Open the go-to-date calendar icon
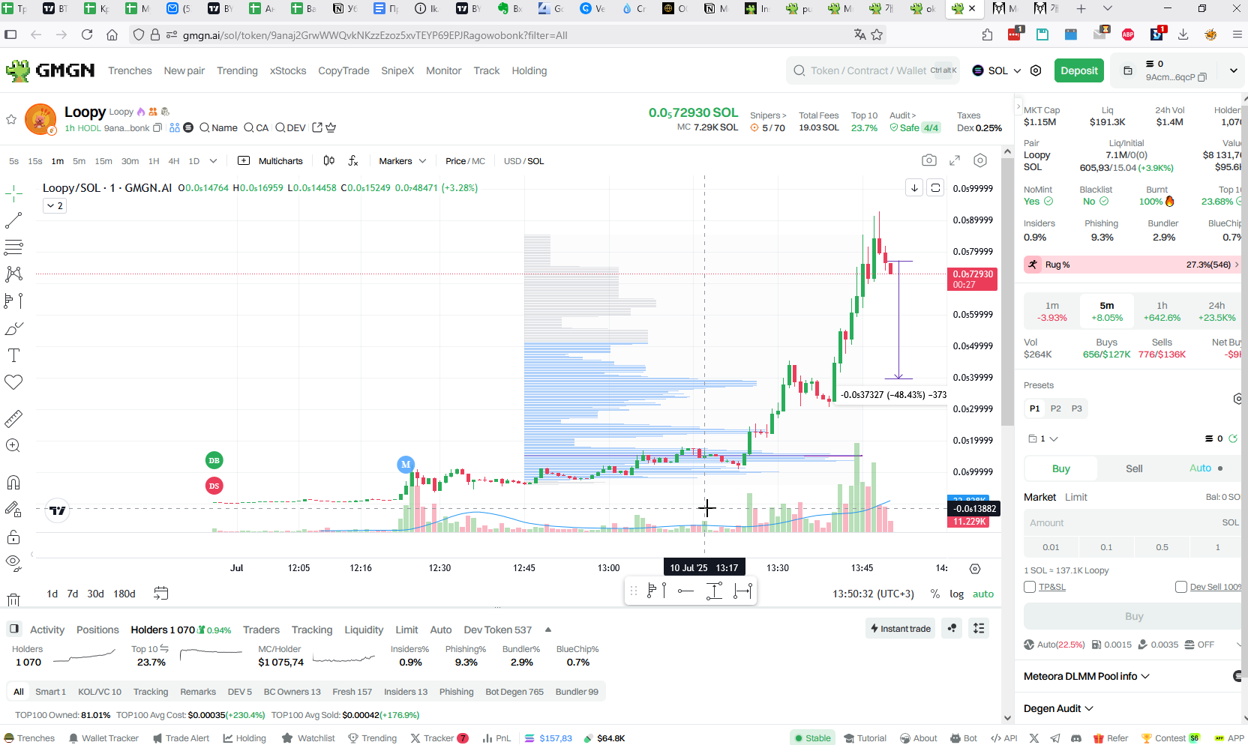Viewport: 1248px width, 745px height. (x=160, y=594)
